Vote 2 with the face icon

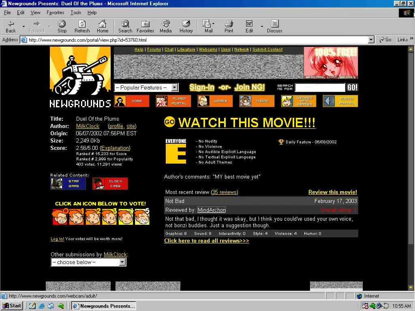pyautogui.click(x=93, y=217)
